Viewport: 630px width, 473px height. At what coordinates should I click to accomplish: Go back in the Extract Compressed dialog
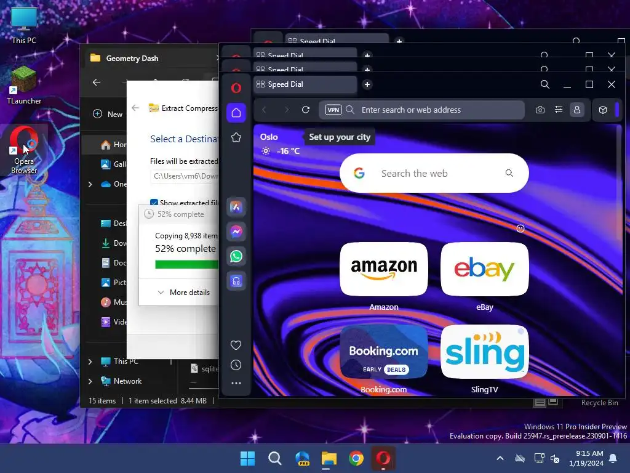tap(135, 108)
